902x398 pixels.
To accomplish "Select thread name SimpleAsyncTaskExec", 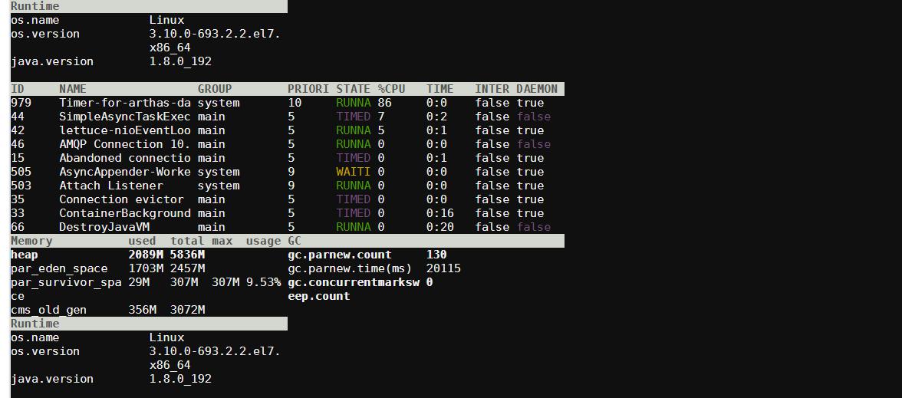I will (x=125, y=117).
